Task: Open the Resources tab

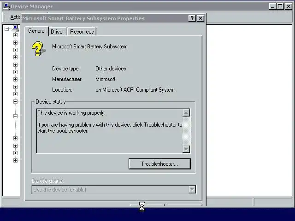Action: [82, 32]
